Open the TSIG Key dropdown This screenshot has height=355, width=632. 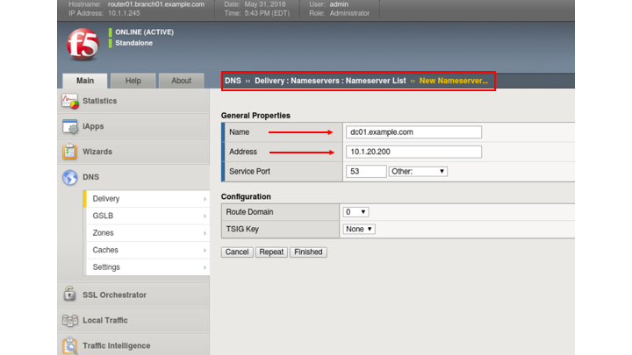tap(359, 229)
